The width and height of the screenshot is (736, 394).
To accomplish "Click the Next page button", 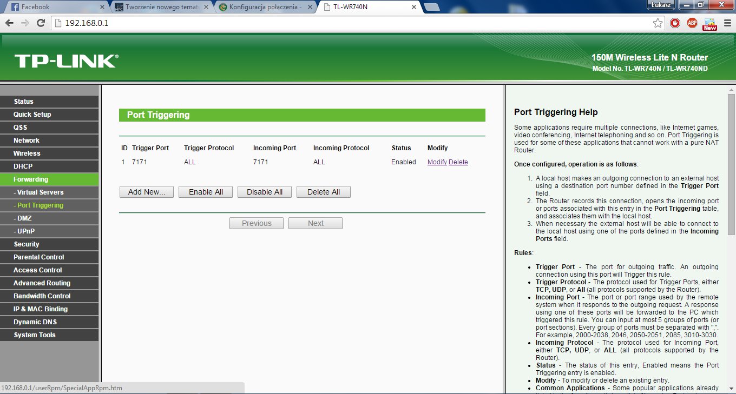I will coord(316,223).
